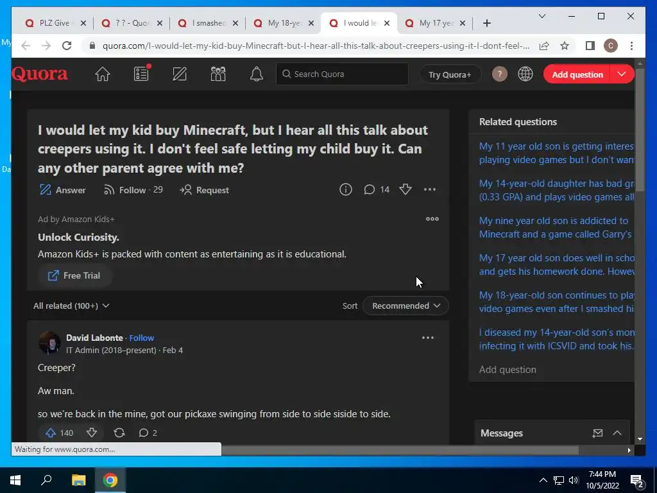Switch to the My 17 year tab

click(435, 23)
